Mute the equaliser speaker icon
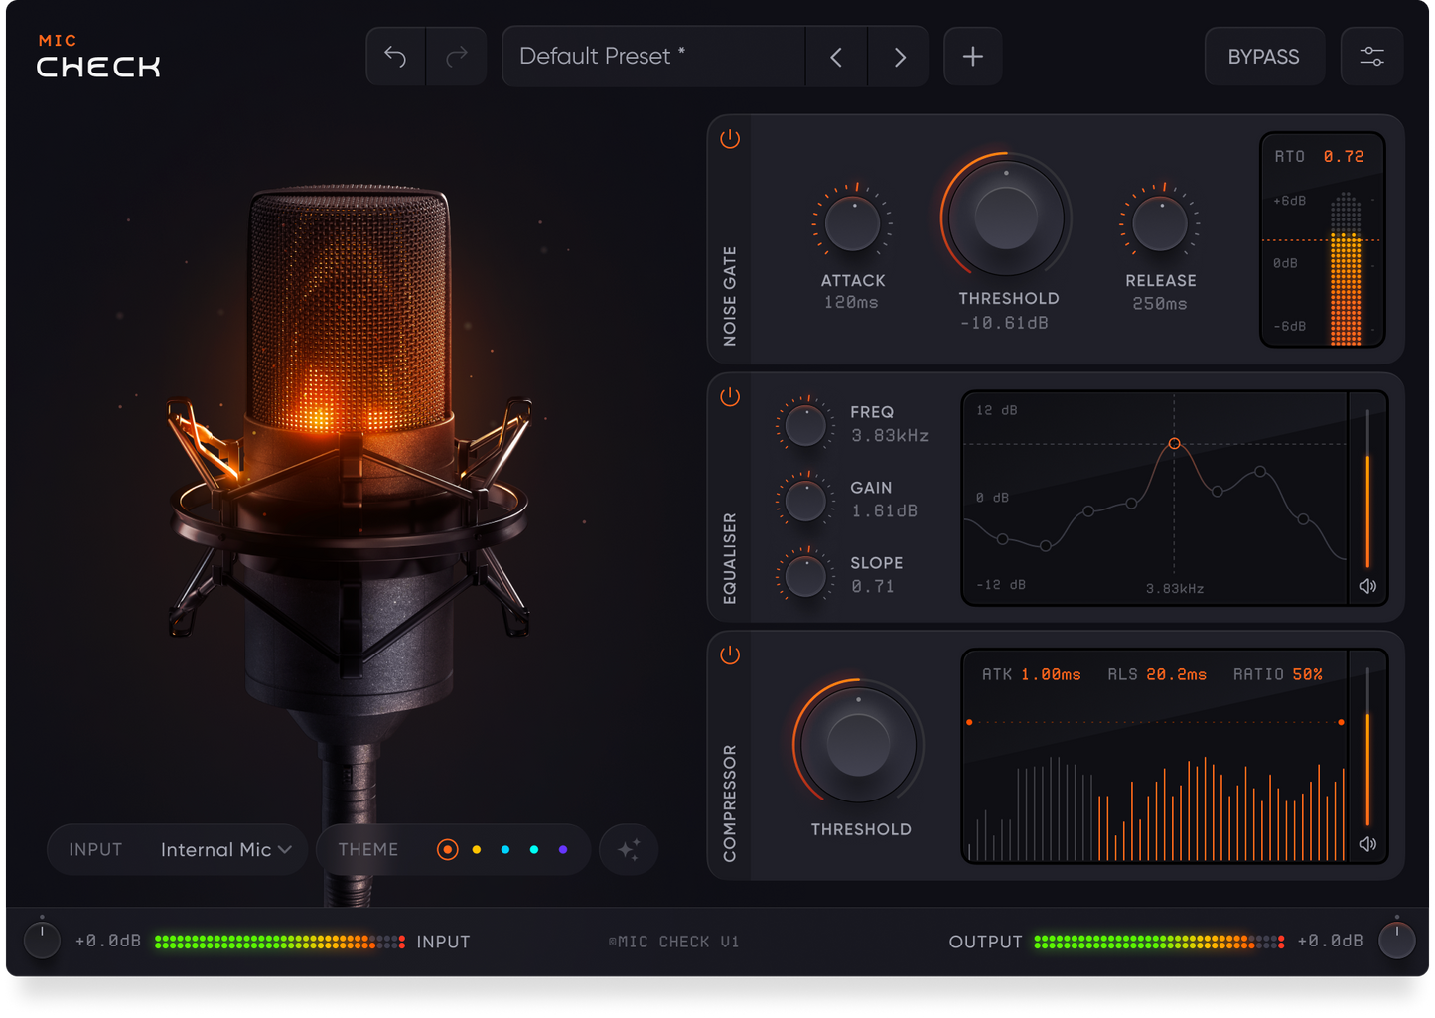 (x=1367, y=586)
